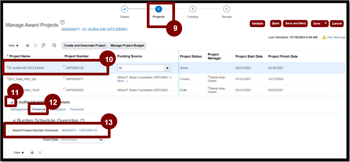This screenshot has height=162, width=350.
Task: Collapse the Burden Schedule Overrides section
Action: pos(14,120)
